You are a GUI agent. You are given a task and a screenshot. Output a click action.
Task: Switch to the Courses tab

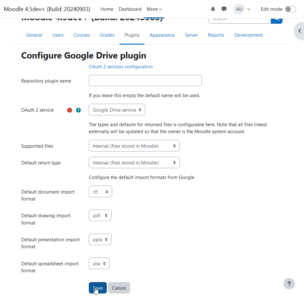coord(82,35)
